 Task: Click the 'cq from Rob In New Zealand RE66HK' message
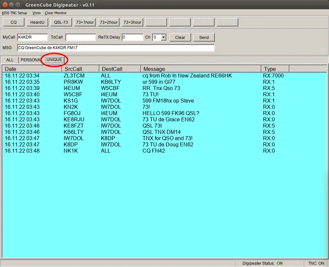coord(187,75)
